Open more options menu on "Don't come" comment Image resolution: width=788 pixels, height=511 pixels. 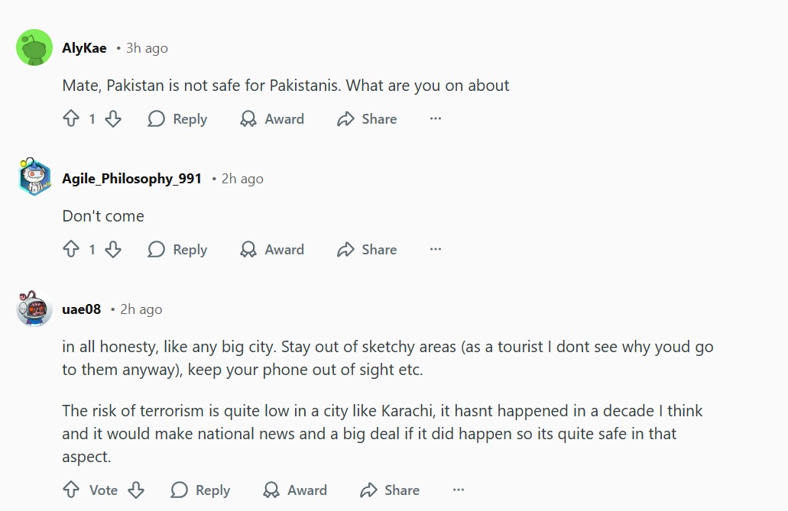pos(436,250)
